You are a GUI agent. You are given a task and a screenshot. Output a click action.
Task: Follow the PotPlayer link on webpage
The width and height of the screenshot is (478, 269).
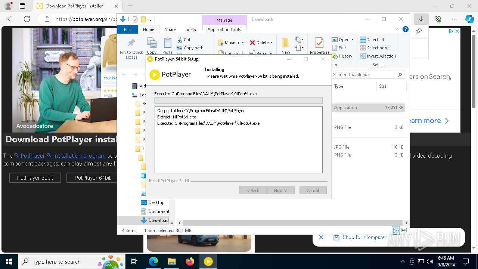pos(33,155)
